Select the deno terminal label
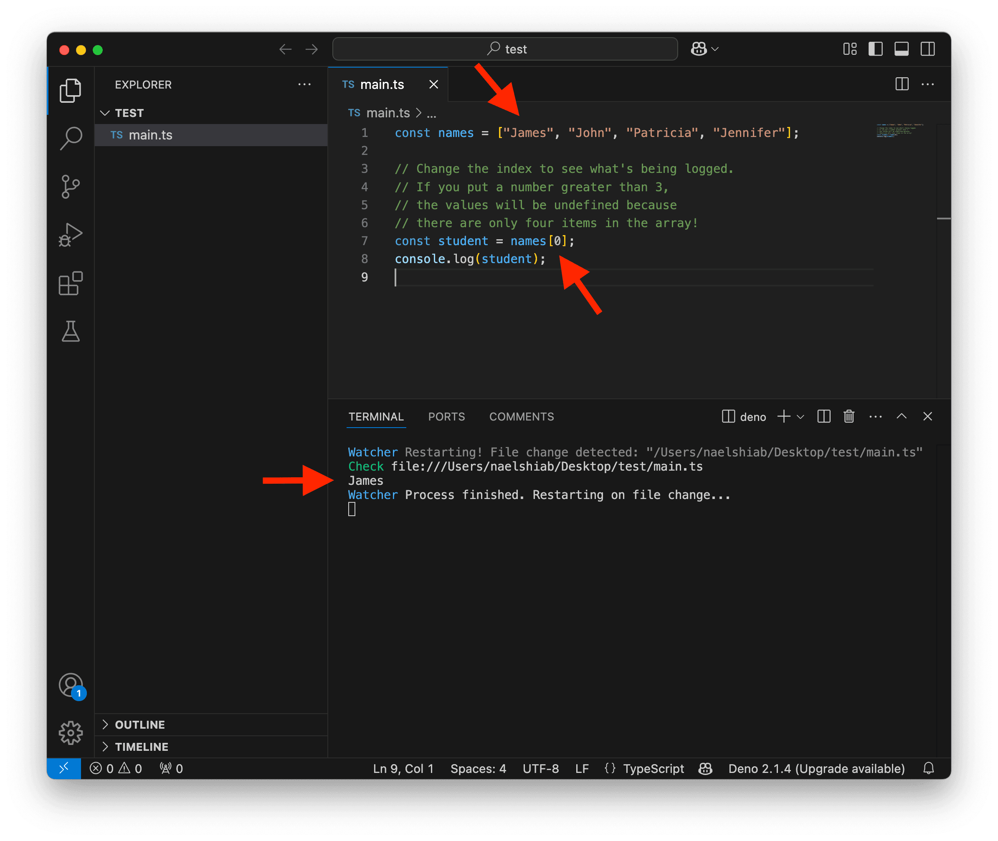 [744, 417]
